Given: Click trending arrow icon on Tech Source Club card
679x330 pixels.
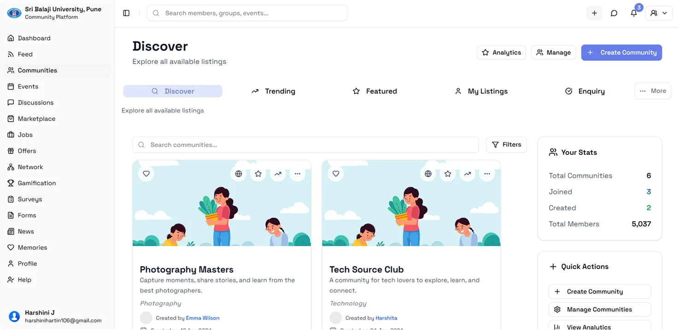Looking at the screenshot, I should tap(468, 174).
